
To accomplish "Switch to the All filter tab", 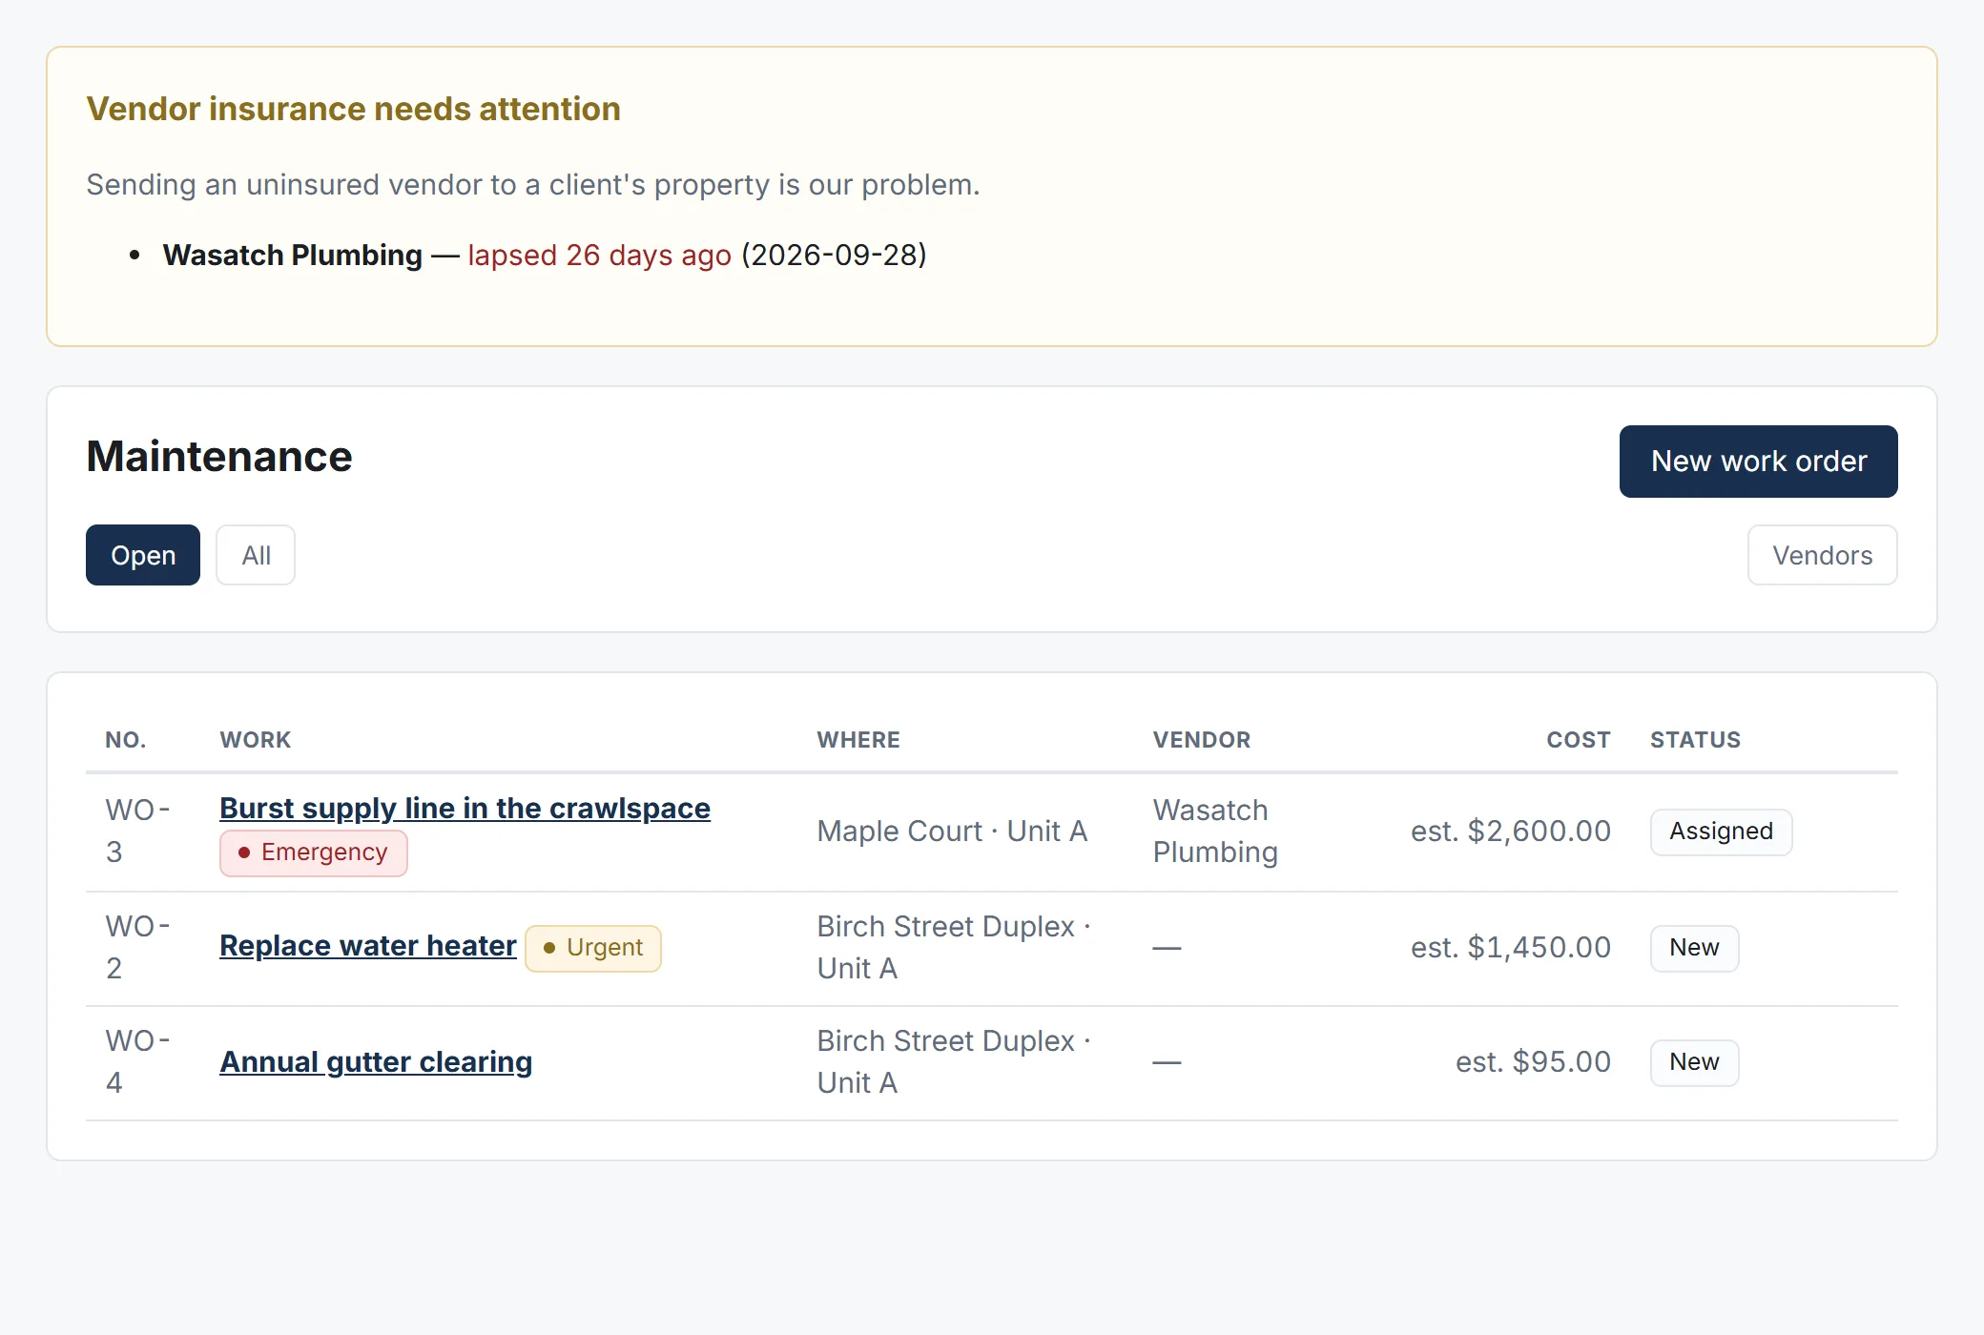I will (256, 555).
